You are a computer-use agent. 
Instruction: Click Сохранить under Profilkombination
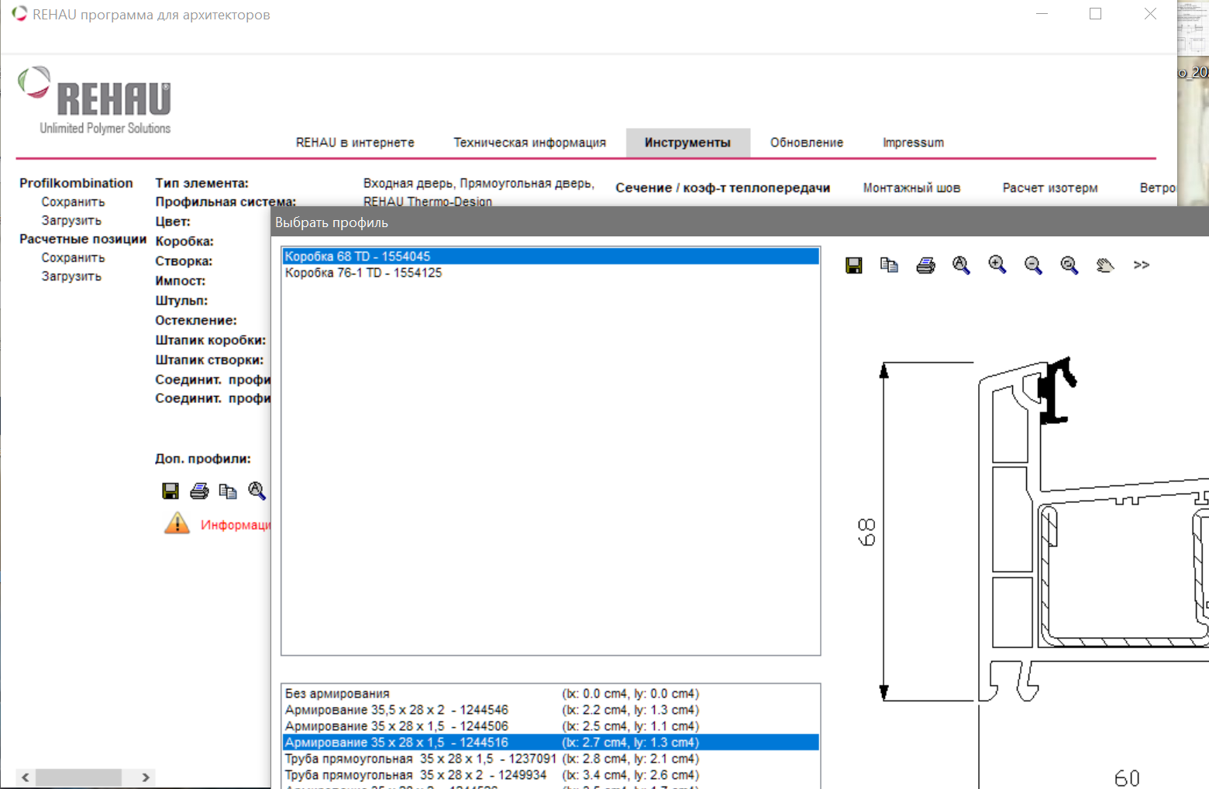[x=73, y=202]
